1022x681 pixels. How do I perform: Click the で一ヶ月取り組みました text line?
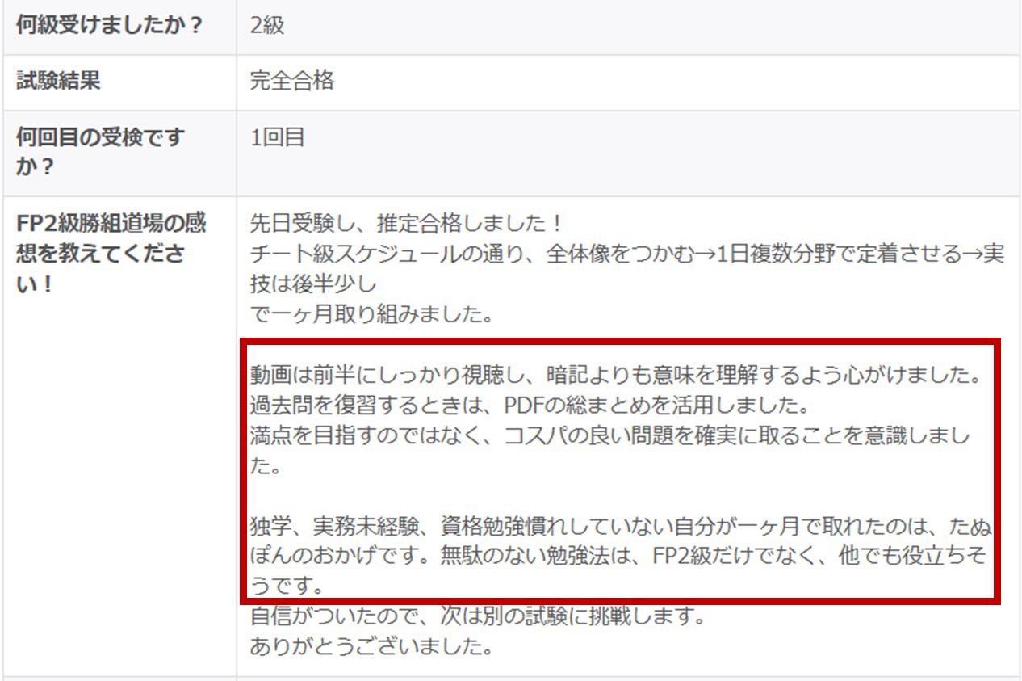click(x=372, y=314)
